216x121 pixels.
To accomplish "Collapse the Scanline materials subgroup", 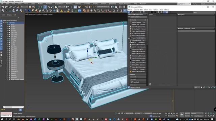I will click(131, 80).
